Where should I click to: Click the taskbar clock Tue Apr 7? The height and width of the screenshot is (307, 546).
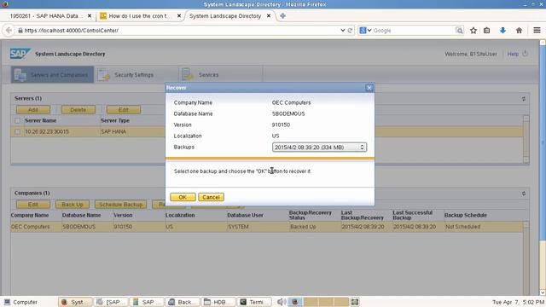(x=518, y=302)
